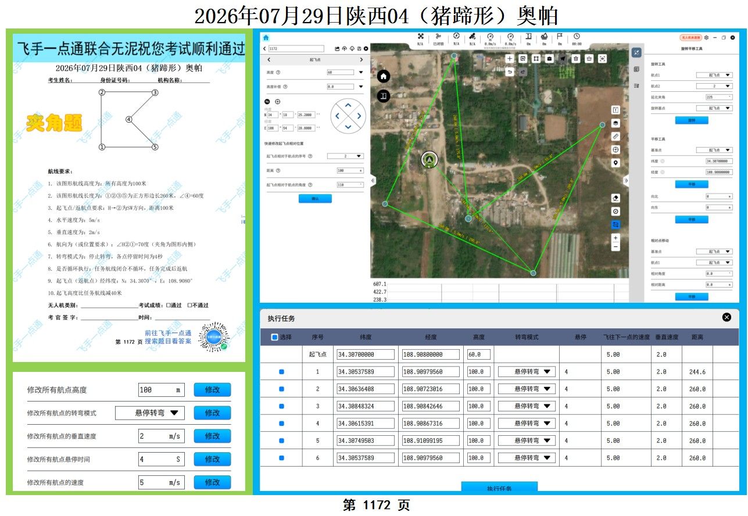Click the location pin icon on map sidebar
The image size is (748, 516).
(616, 163)
